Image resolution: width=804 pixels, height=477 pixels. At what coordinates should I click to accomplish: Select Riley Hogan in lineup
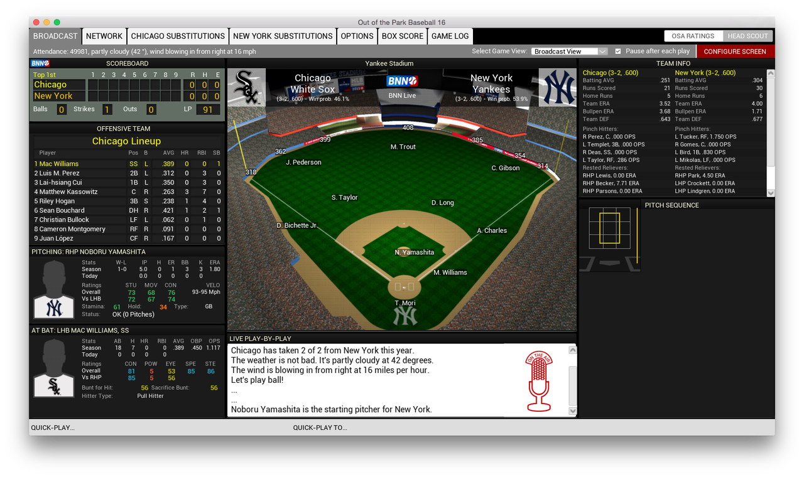coord(128,201)
